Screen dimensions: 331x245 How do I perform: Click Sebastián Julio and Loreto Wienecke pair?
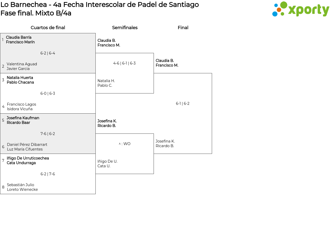pyautogui.click(x=22, y=187)
